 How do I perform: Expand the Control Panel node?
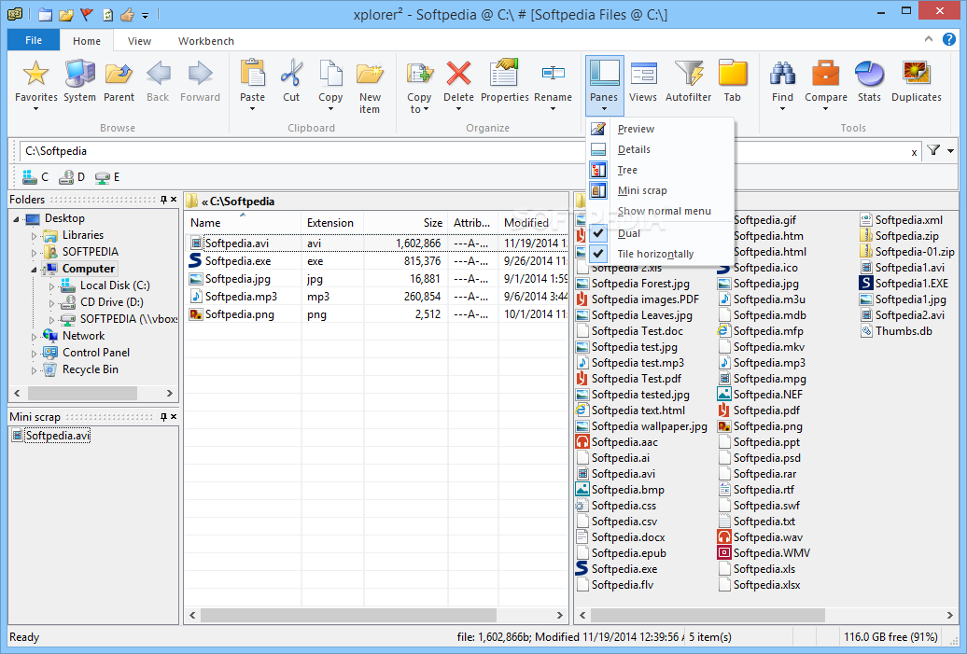pyautogui.click(x=34, y=354)
